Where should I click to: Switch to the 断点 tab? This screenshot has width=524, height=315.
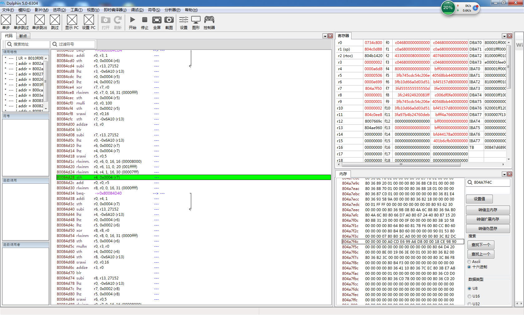(23, 36)
